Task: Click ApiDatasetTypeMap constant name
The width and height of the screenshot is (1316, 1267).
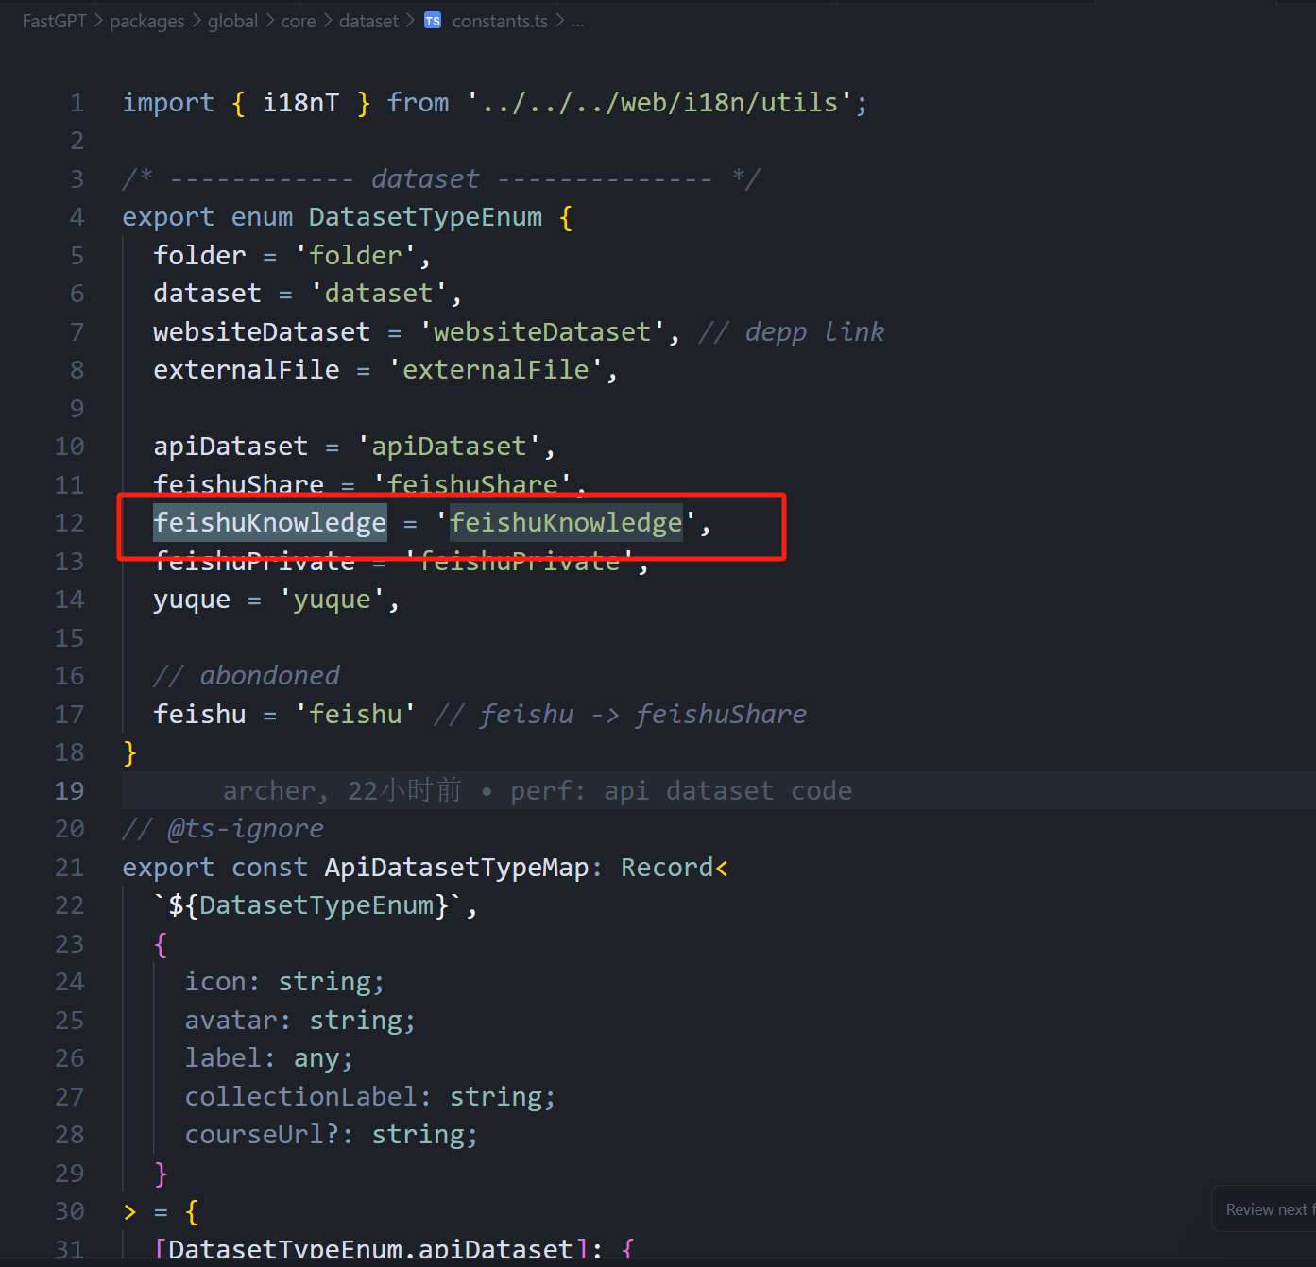Action: 456,867
